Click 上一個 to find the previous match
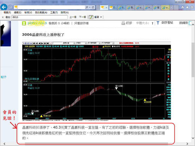Image resolution: width=195 pixels, height=146 pixels. point(73,17)
